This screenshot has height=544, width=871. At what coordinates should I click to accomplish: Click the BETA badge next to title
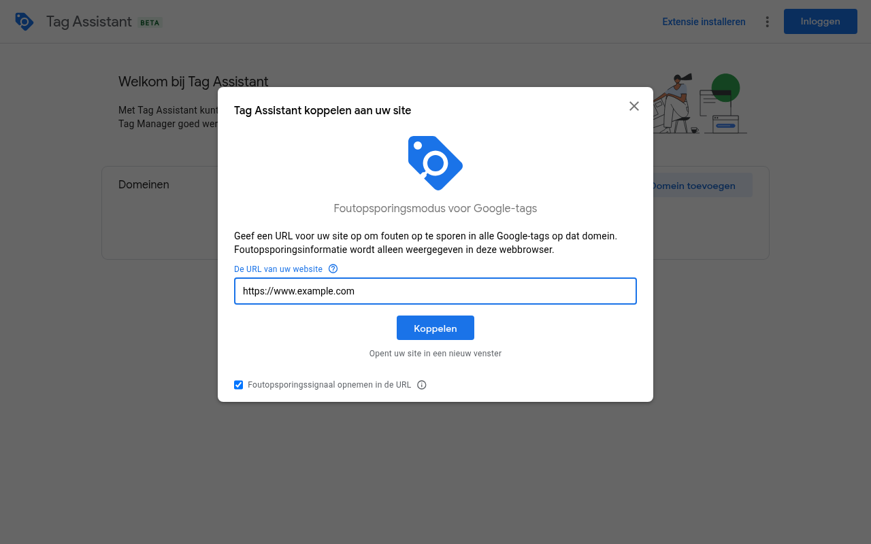(x=150, y=22)
